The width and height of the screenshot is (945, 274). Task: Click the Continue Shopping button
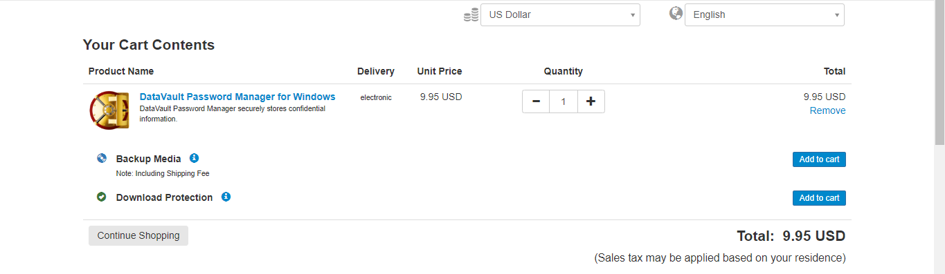point(138,235)
